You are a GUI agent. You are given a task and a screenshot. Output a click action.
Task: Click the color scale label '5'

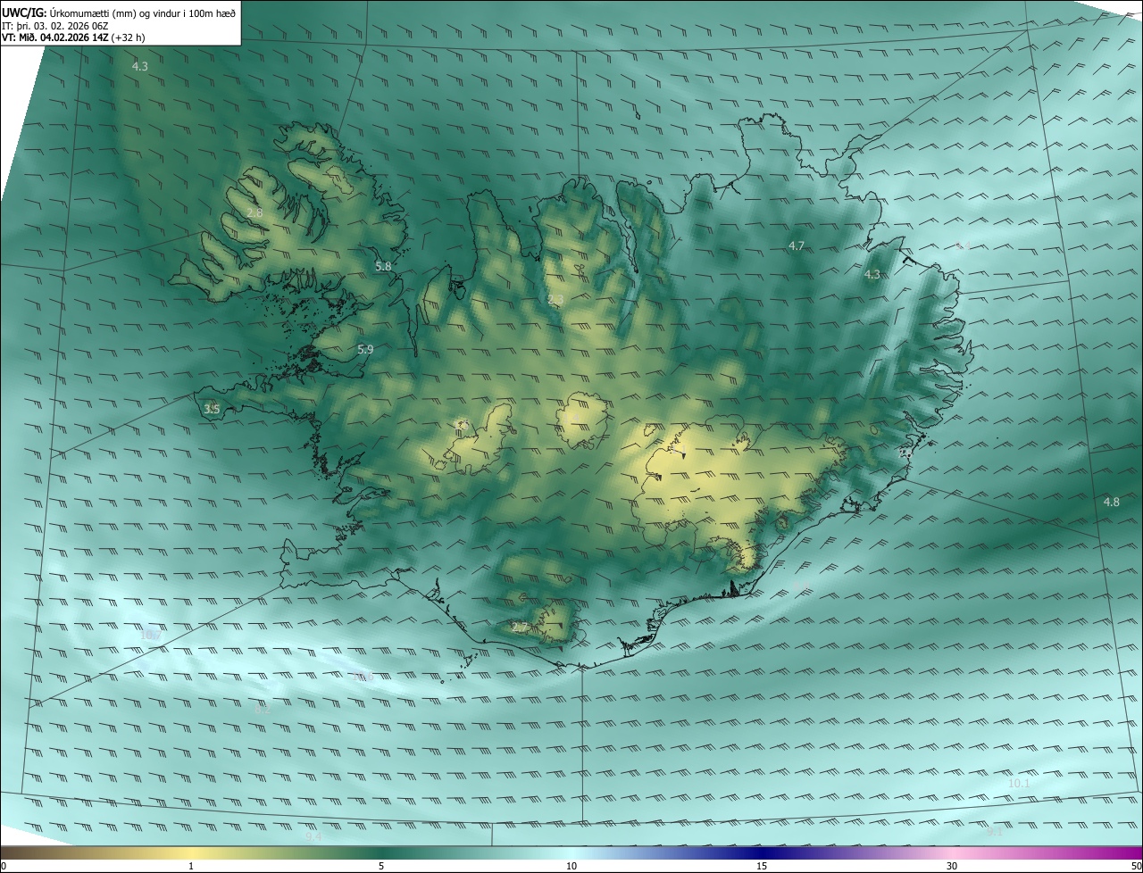[381, 866]
